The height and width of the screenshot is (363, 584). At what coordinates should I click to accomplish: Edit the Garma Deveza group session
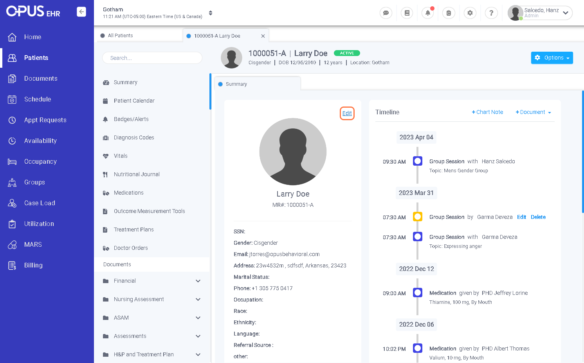tap(521, 217)
